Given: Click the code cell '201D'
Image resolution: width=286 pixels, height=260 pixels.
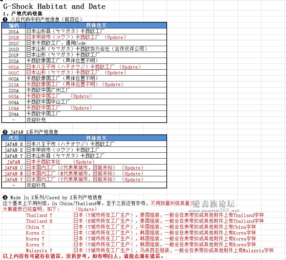Looking at the screenshot, I should pos(13,49).
